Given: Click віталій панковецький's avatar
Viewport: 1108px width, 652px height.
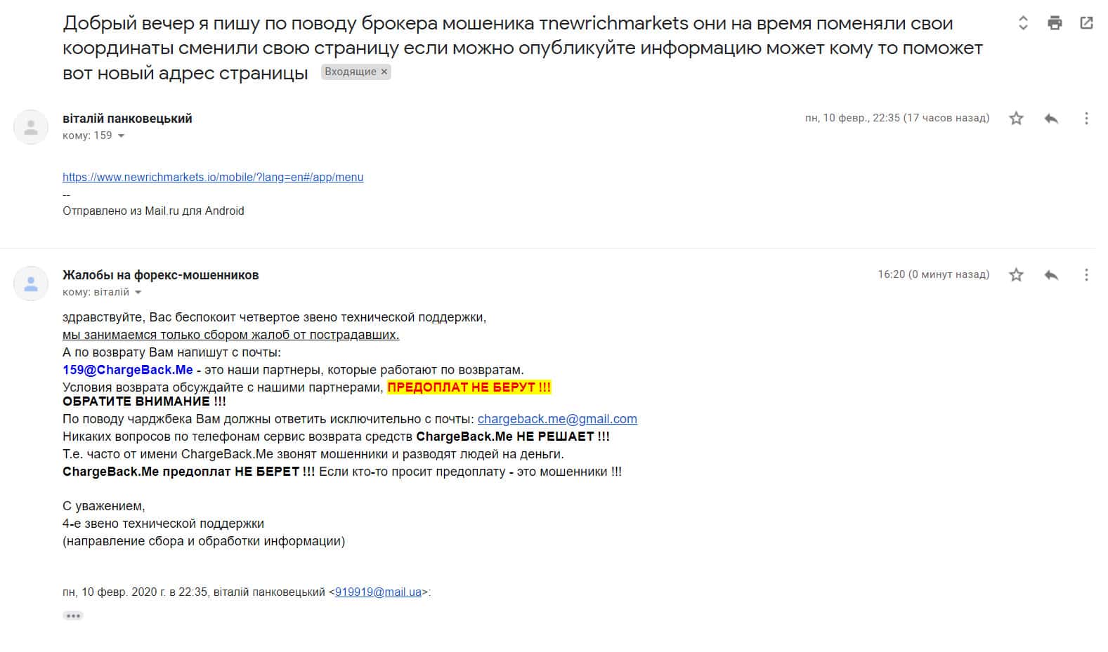Looking at the screenshot, I should [31, 127].
